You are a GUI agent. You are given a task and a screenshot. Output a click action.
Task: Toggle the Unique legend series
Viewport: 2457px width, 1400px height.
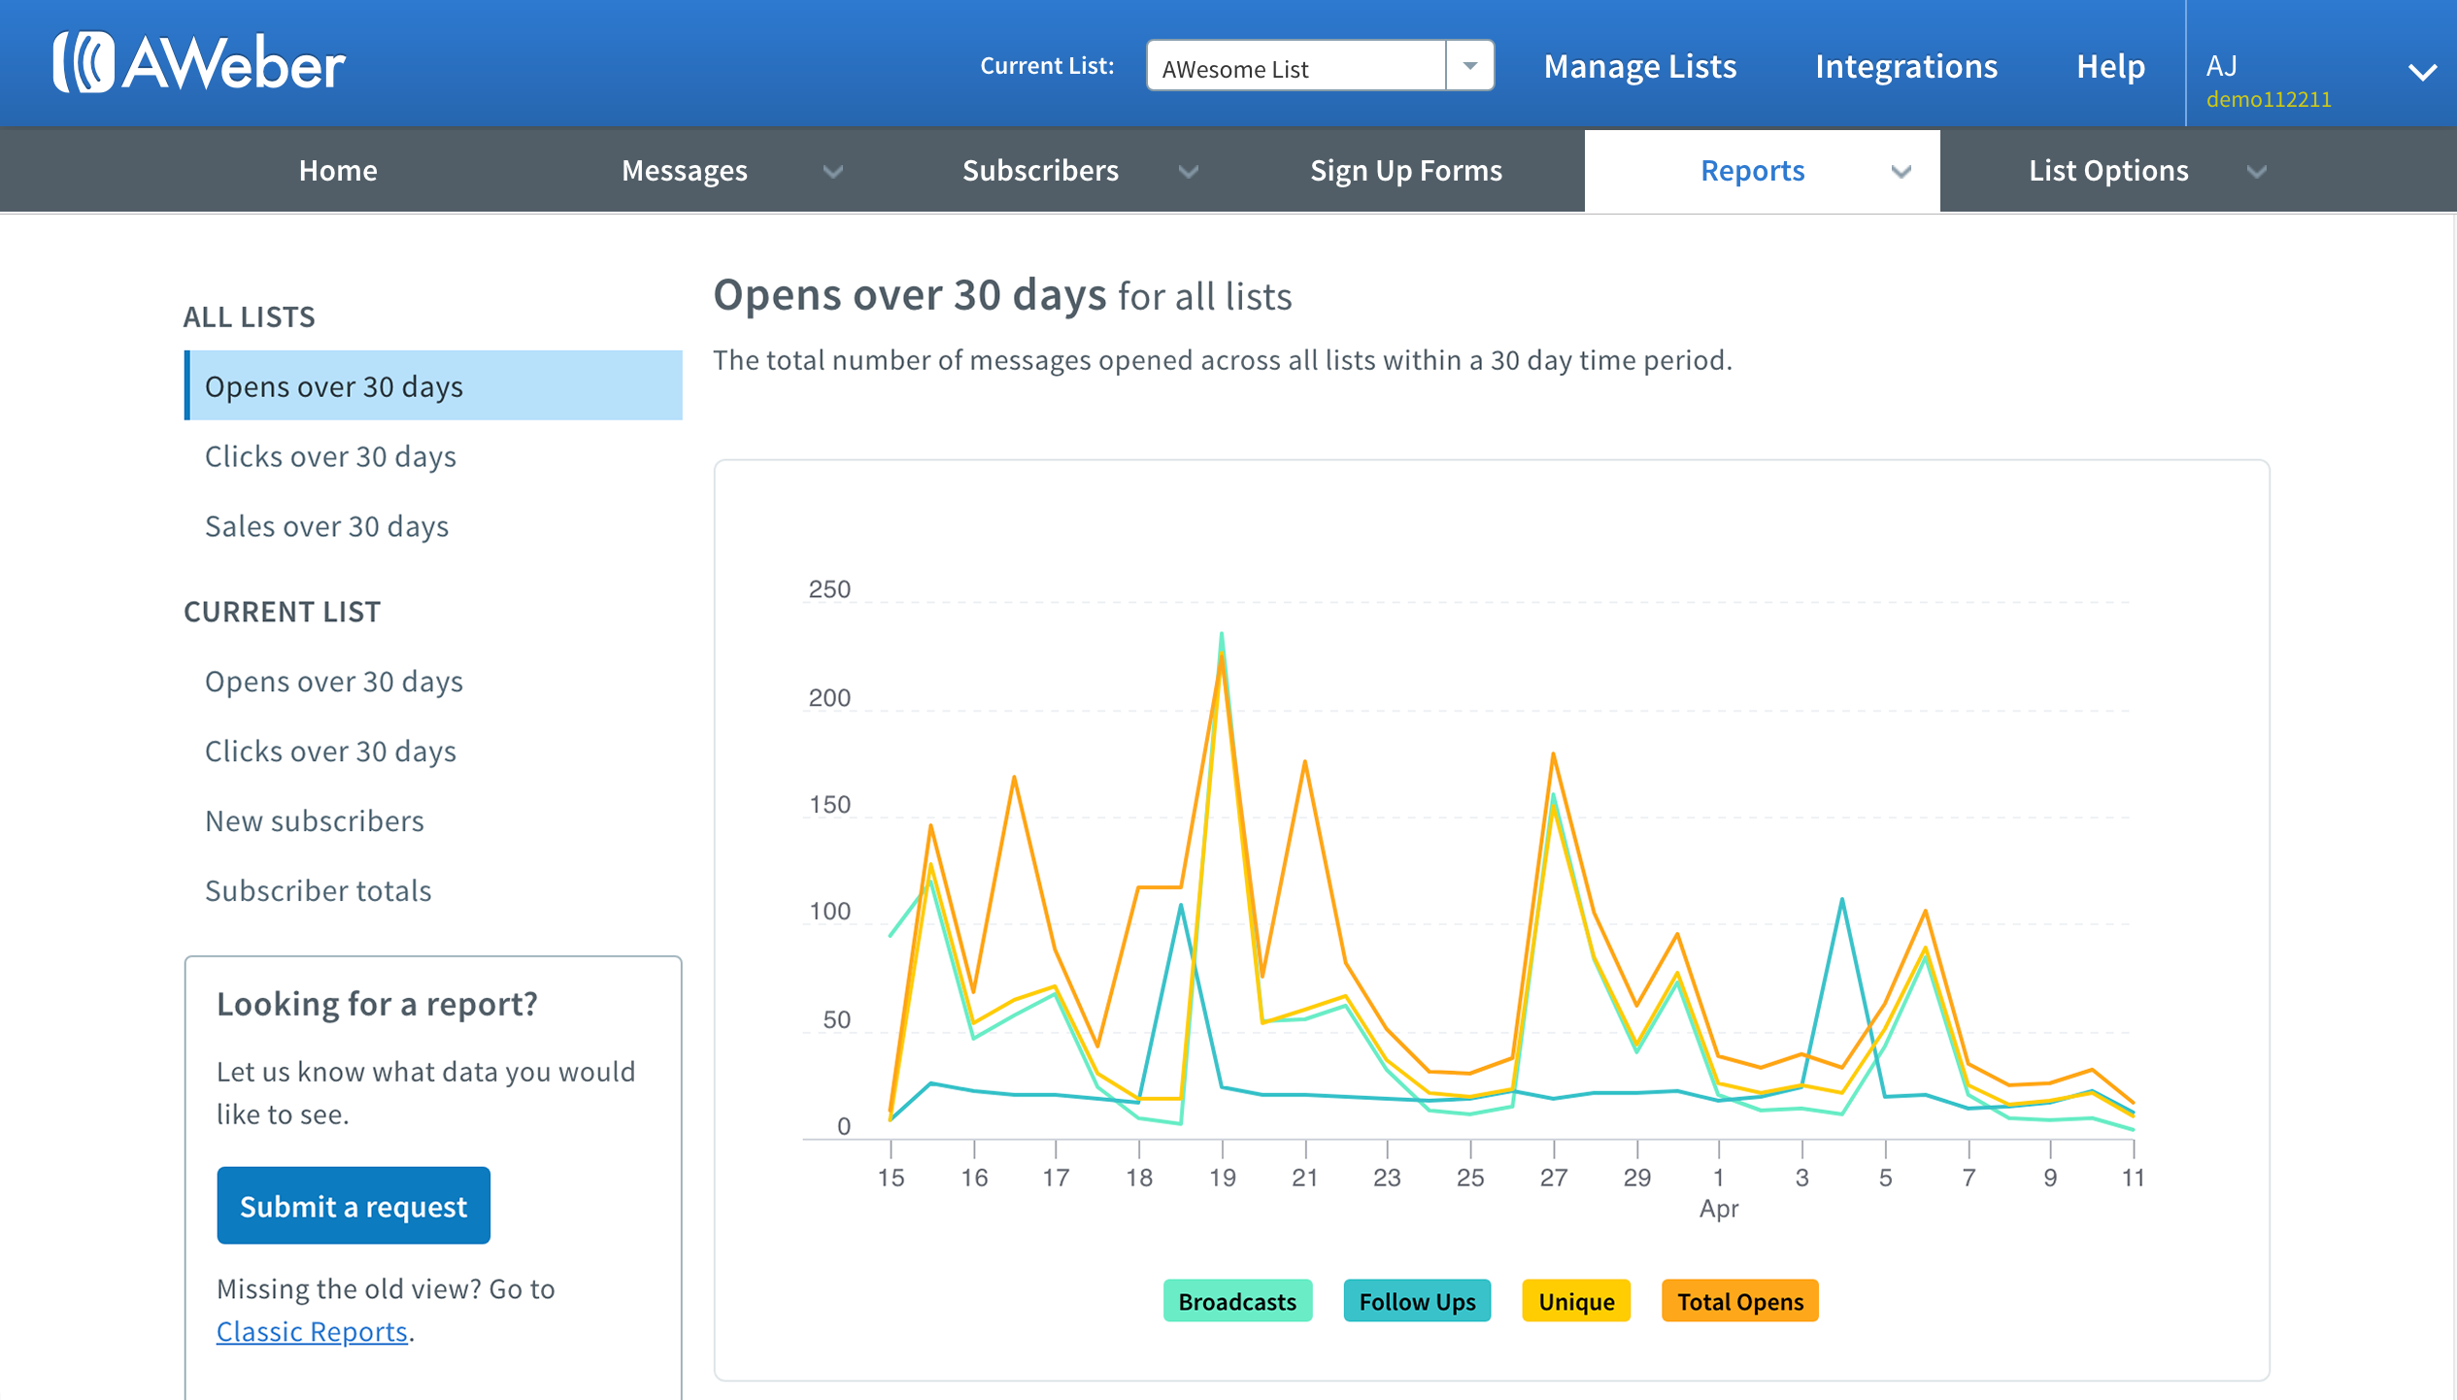pyautogui.click(x=1575, y=1301)
